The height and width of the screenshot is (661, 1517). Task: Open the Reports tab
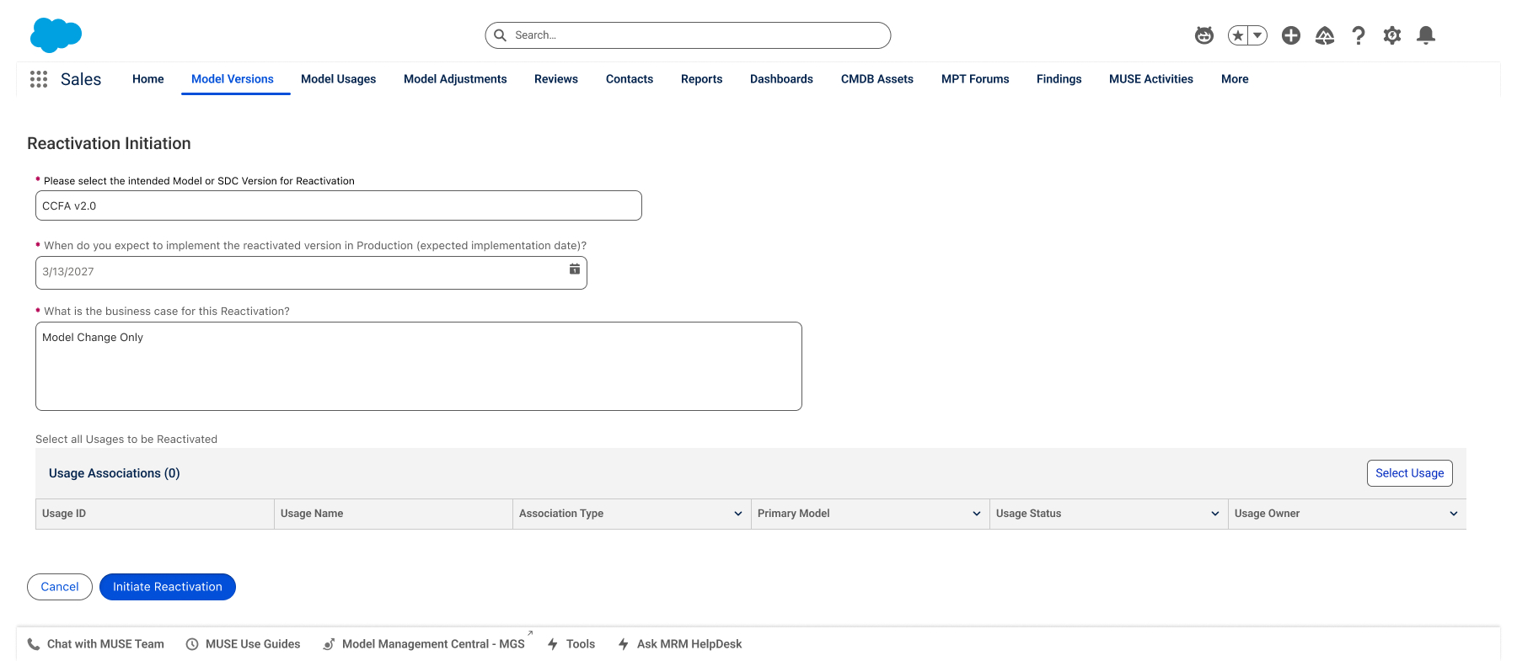702,79
